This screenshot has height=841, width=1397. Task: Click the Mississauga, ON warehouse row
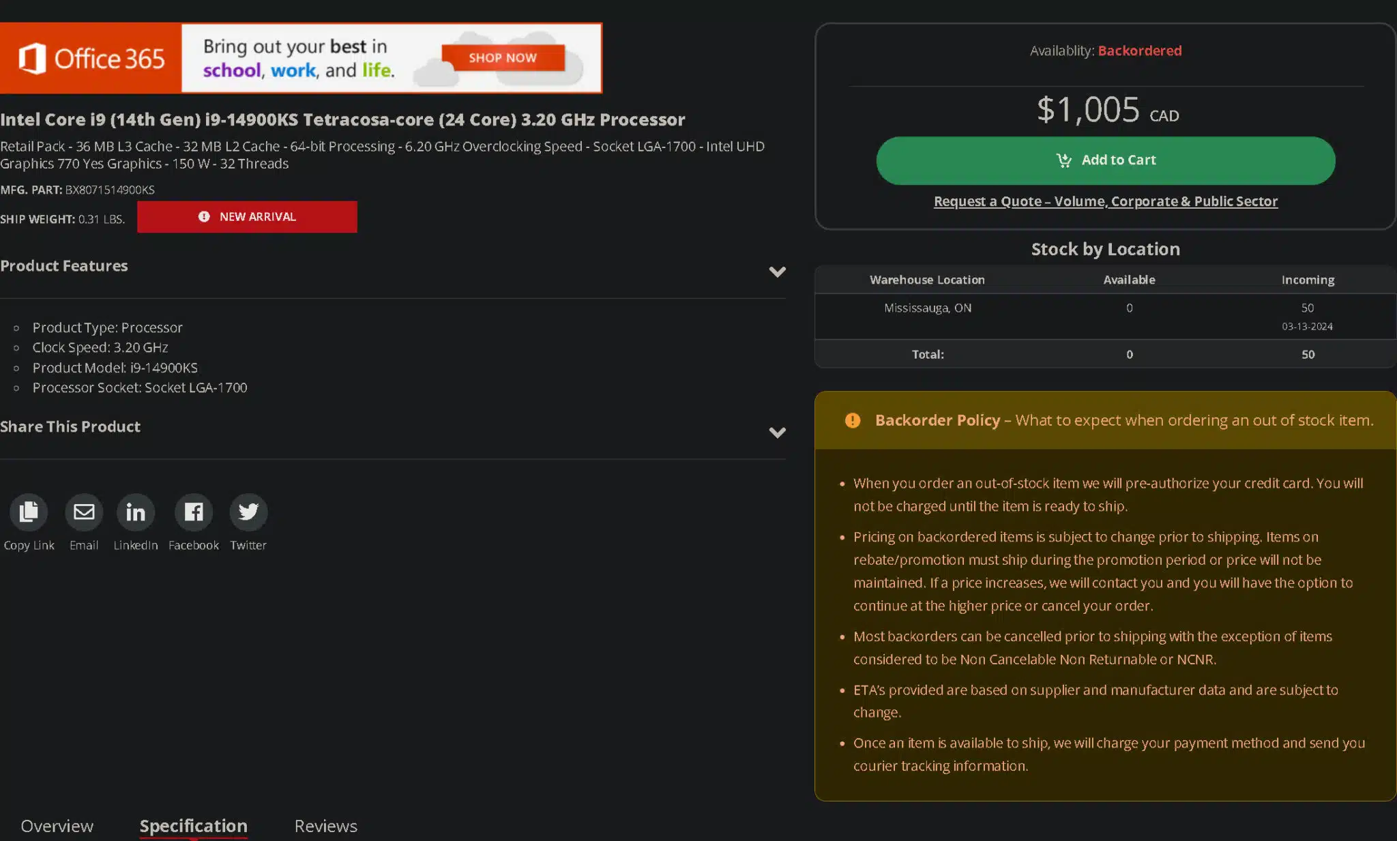(1105, 316)
